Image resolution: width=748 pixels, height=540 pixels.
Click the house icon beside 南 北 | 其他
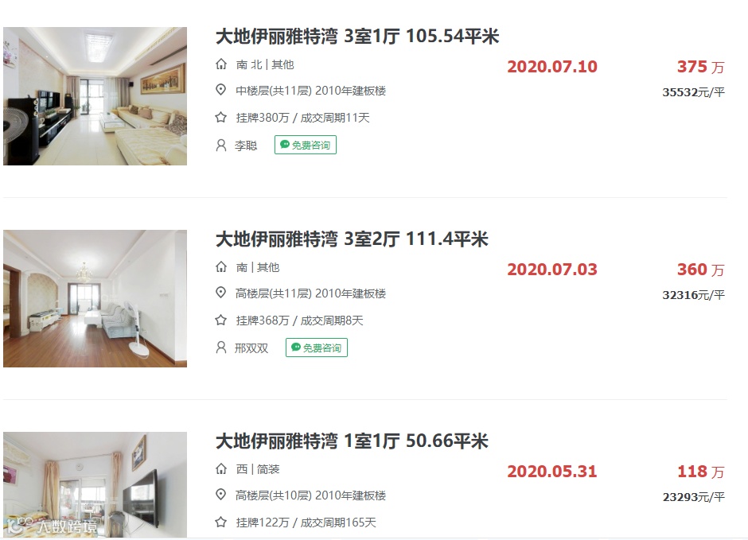[221, 64]
